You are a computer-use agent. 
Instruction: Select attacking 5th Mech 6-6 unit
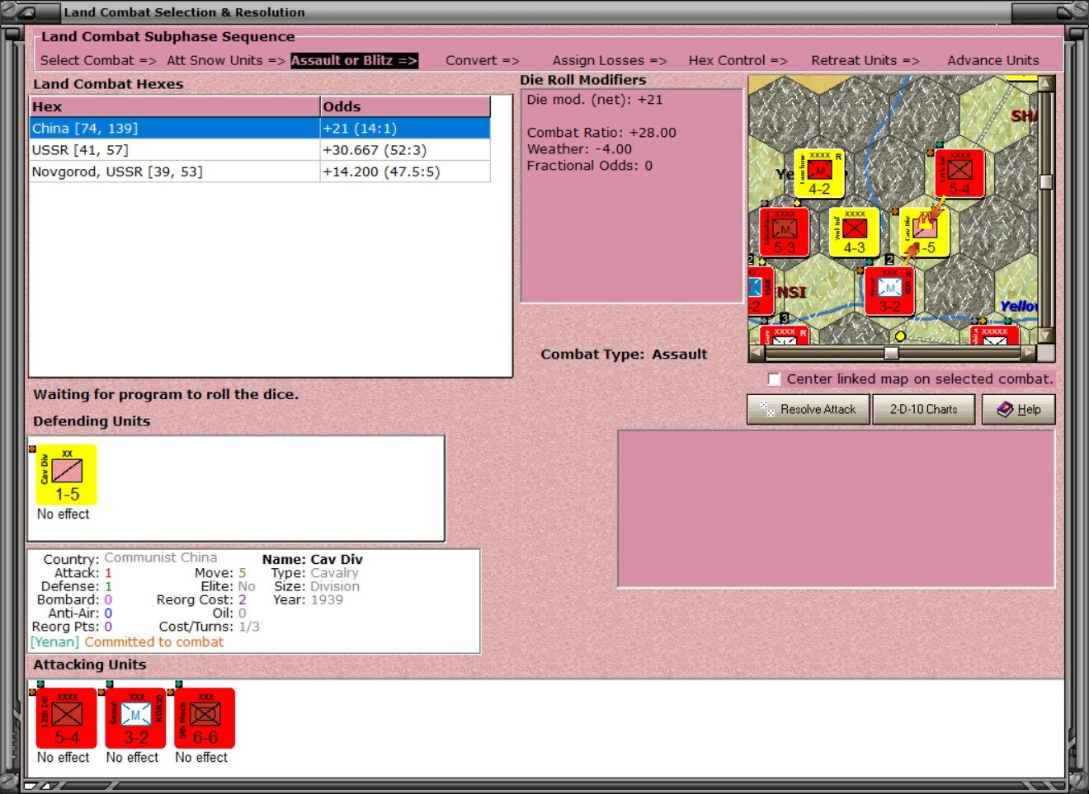(x=205, y=718)
